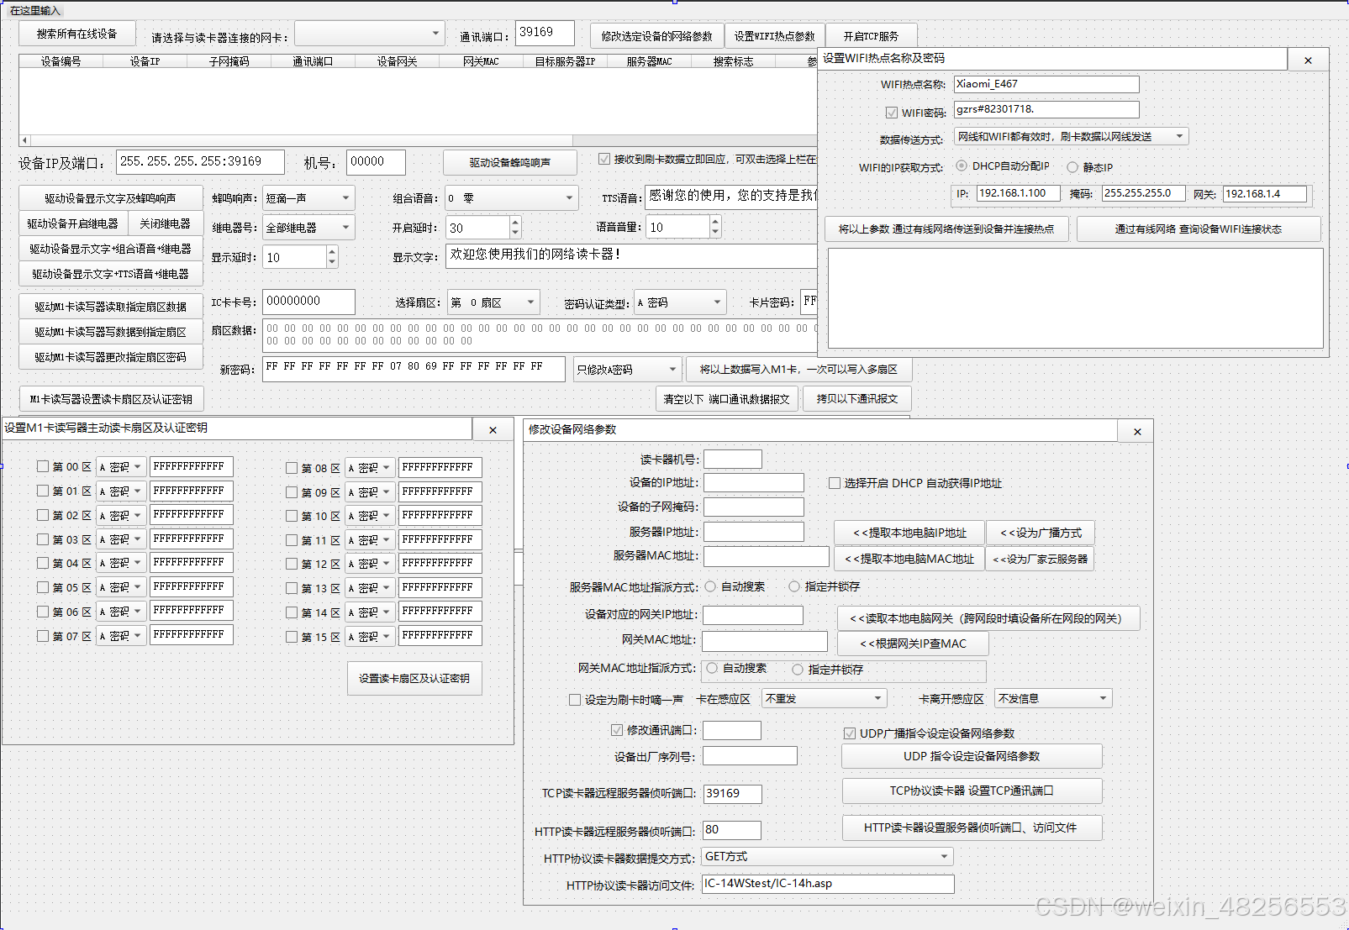The image size is (1349, 930).
Task: Click the 显示文字 text field
Action: [x=630, y=255]
